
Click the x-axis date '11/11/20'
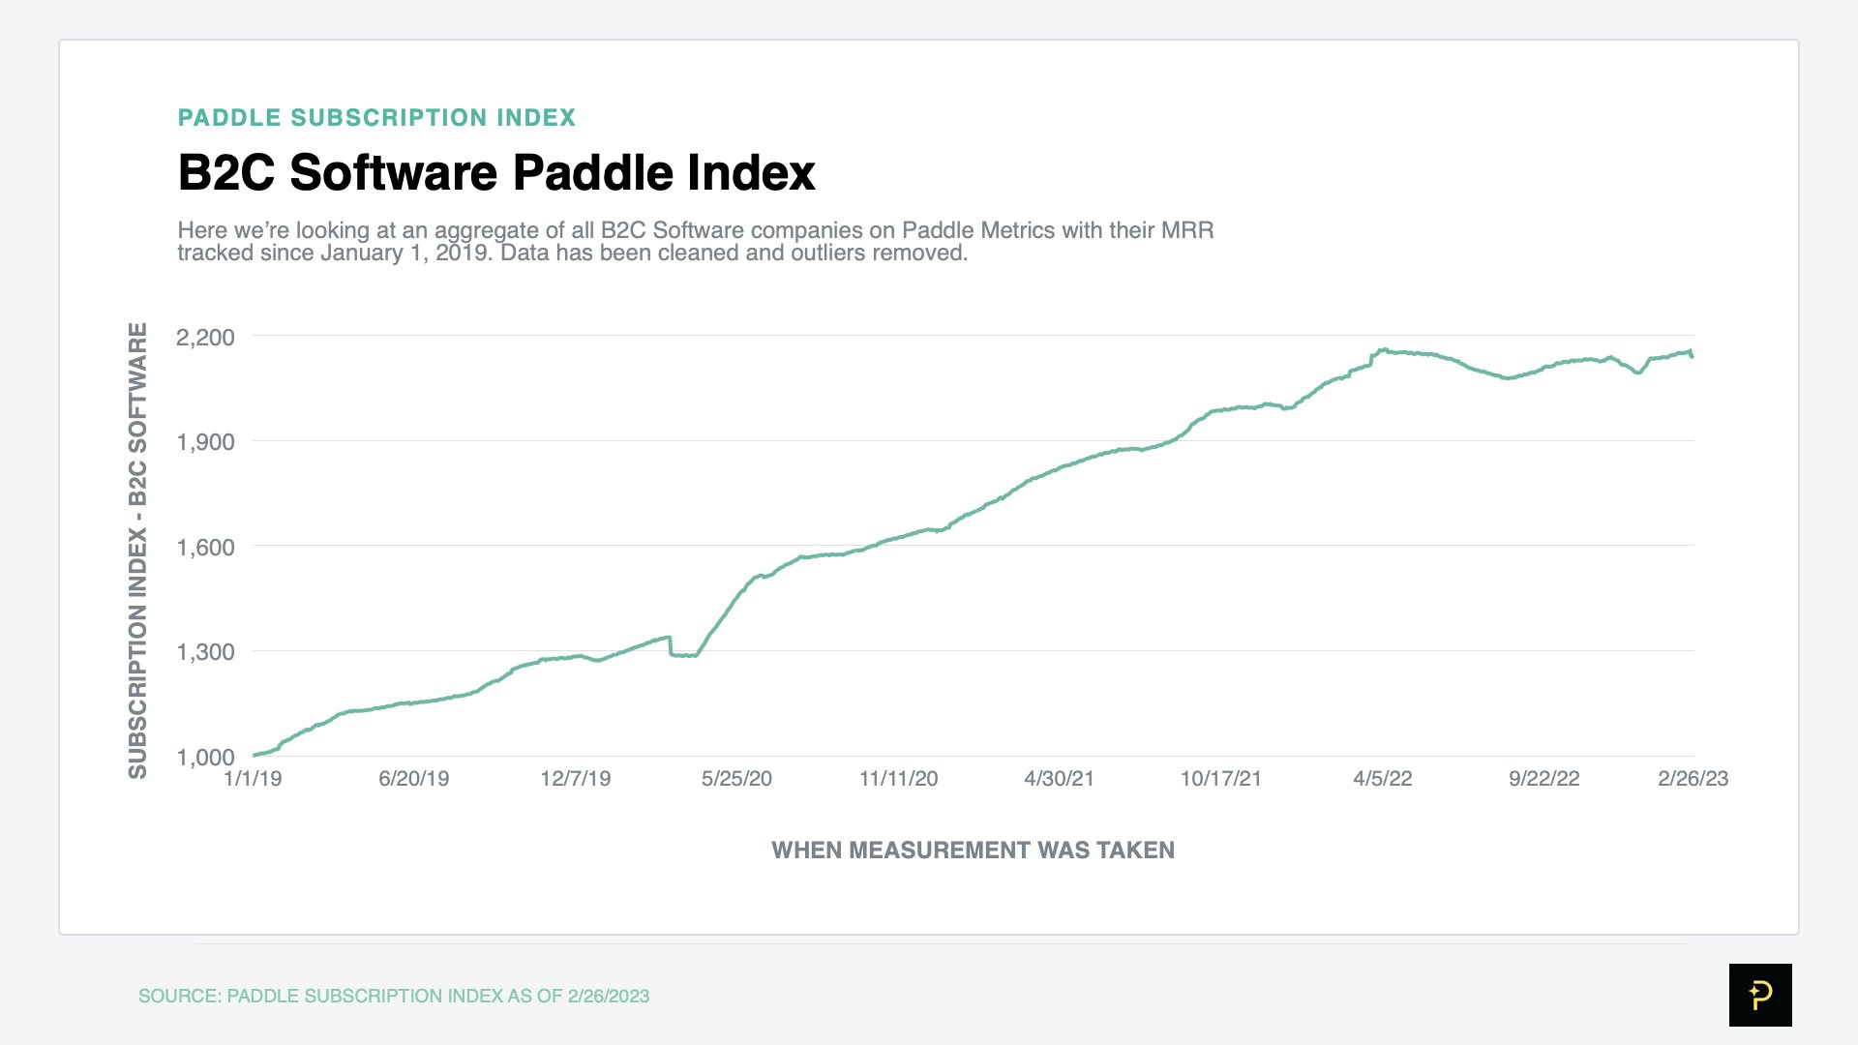pos(899,779)
